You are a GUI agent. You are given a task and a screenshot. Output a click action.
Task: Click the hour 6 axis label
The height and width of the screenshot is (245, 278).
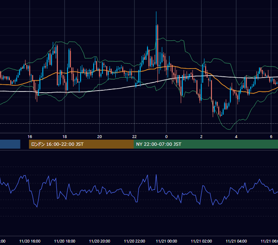point(271,137)
